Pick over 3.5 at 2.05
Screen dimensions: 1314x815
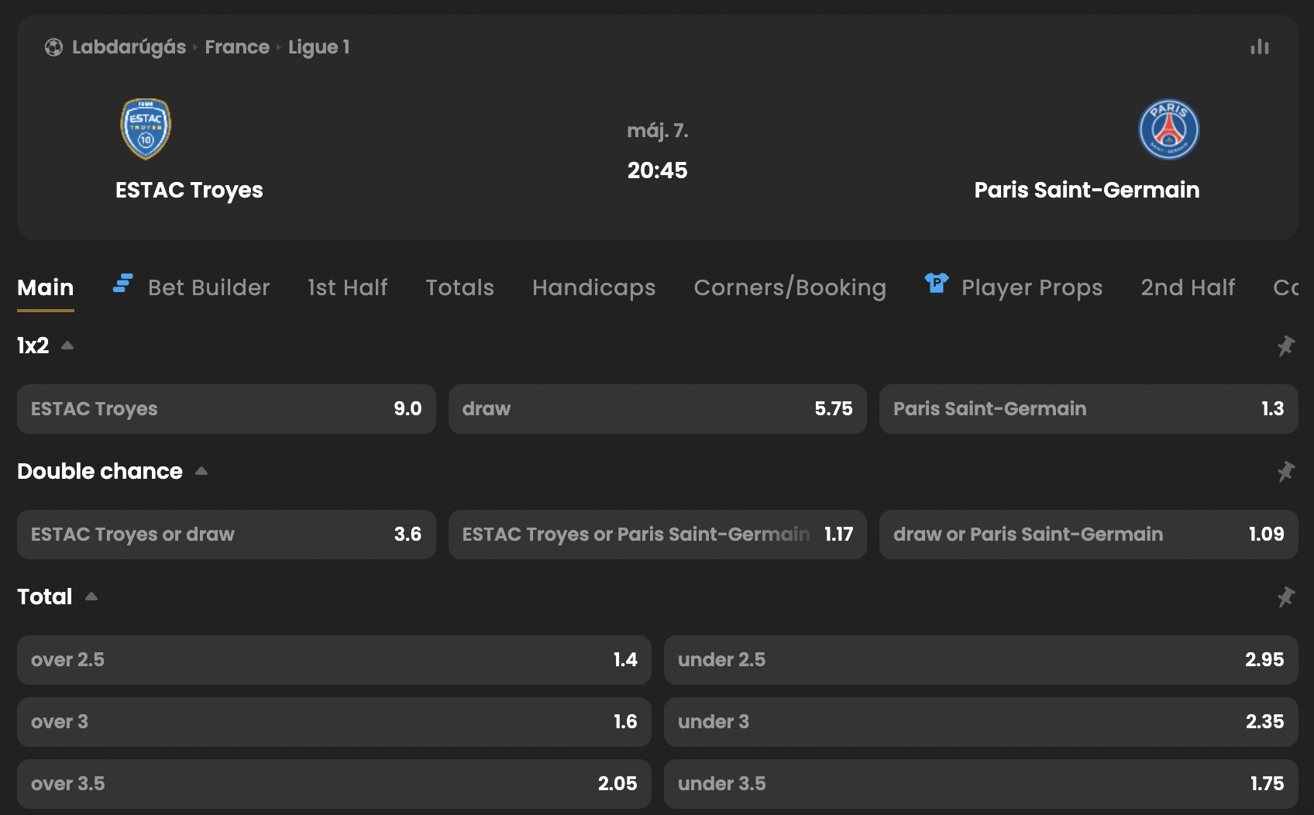point(334,784)
